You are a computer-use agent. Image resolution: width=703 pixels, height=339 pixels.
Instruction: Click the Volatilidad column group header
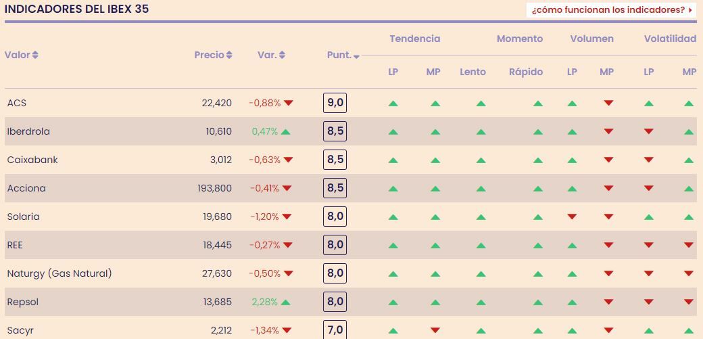669,39
